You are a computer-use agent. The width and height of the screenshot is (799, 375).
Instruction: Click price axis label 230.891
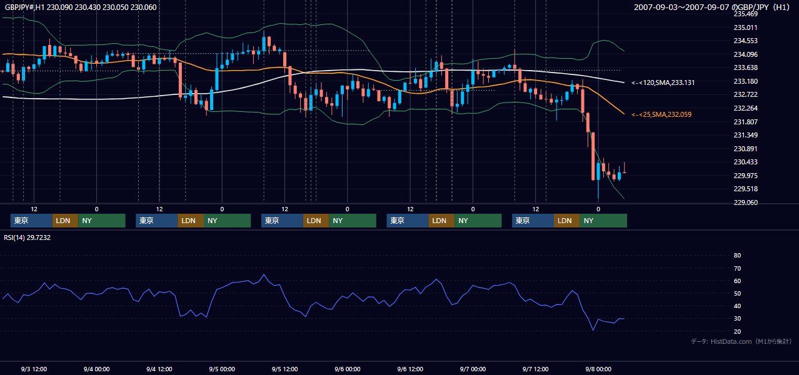coord(745,149)
